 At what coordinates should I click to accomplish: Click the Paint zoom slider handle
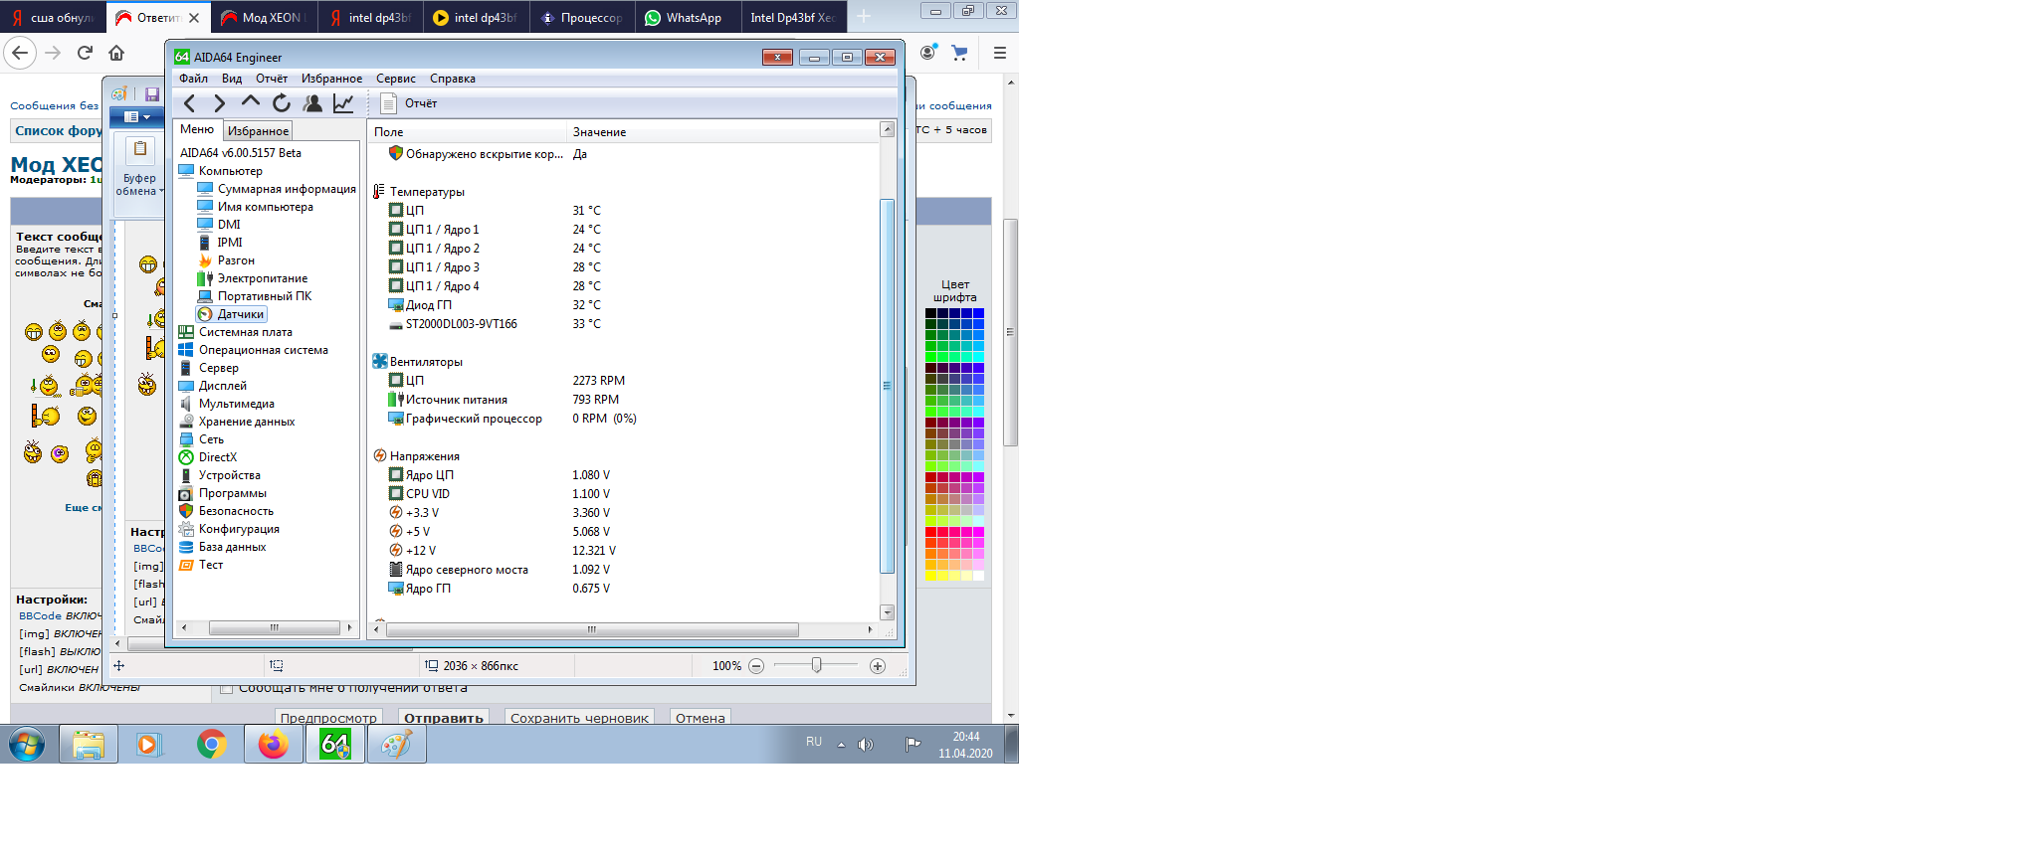817,665
